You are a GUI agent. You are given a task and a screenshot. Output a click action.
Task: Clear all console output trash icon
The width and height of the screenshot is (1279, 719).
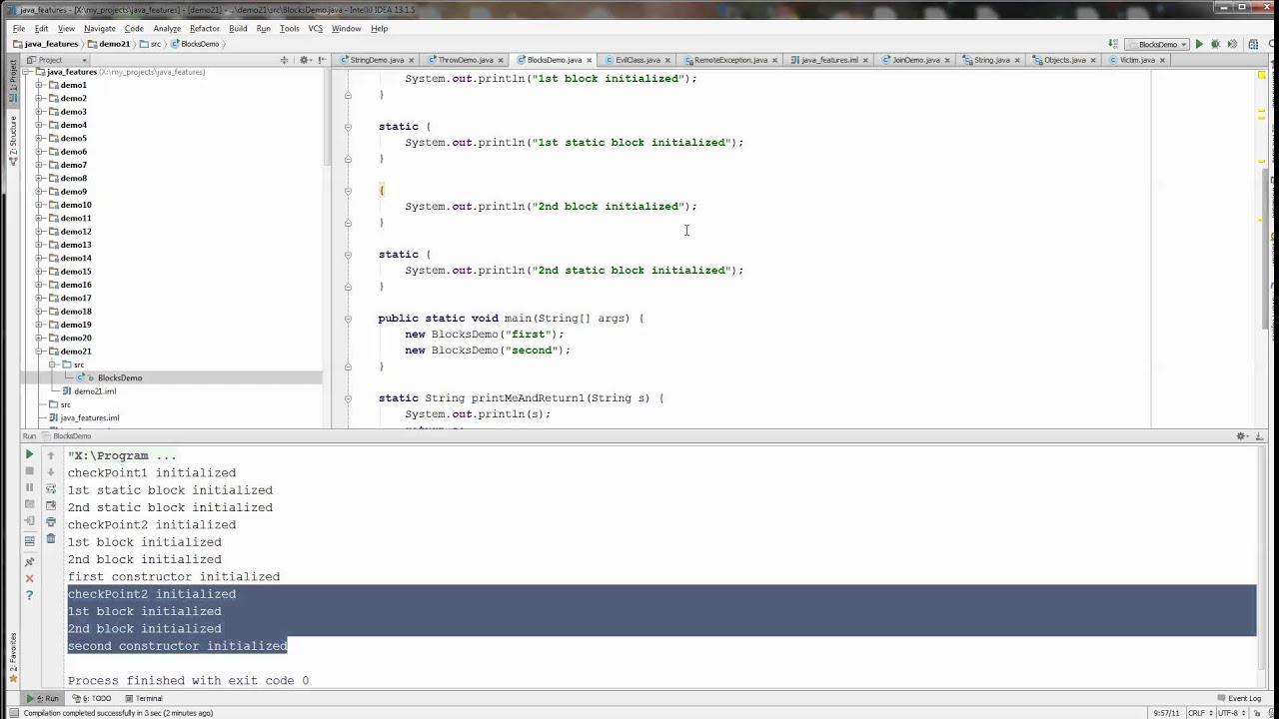[x=51, y=538]
